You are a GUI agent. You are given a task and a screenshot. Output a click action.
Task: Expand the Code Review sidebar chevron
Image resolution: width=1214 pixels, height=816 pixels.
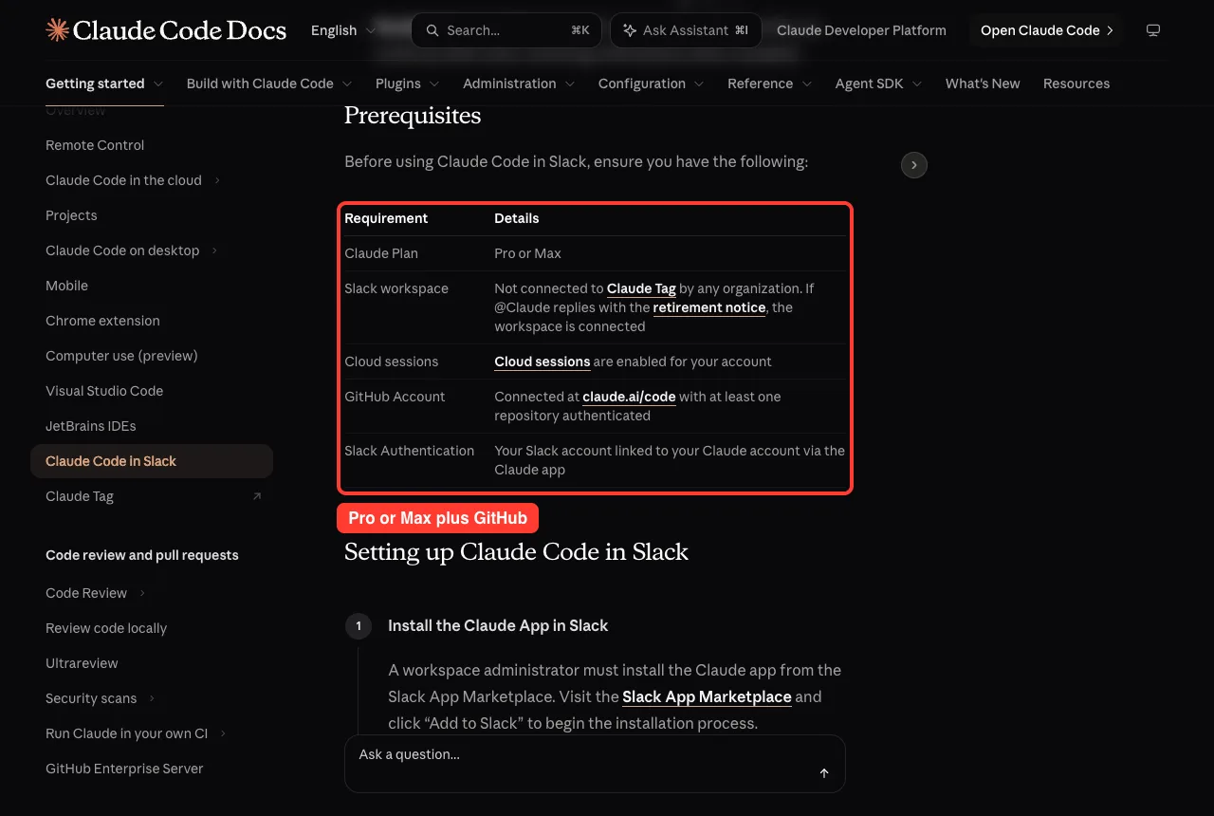(142, 593)
